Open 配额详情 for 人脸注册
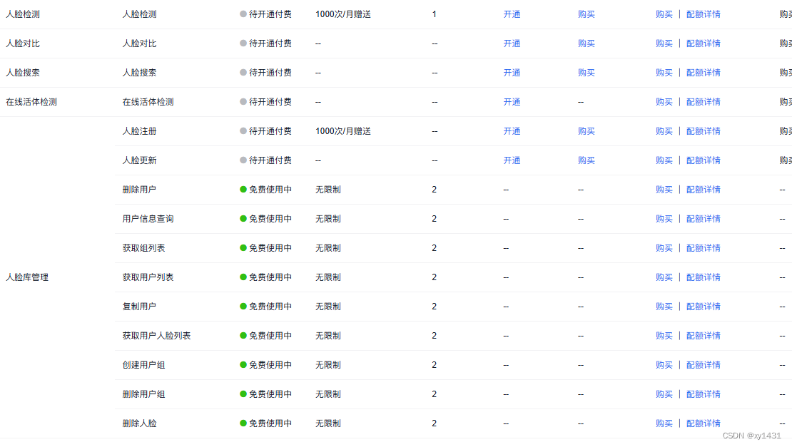The image size is (792, 447). [704, 130]
